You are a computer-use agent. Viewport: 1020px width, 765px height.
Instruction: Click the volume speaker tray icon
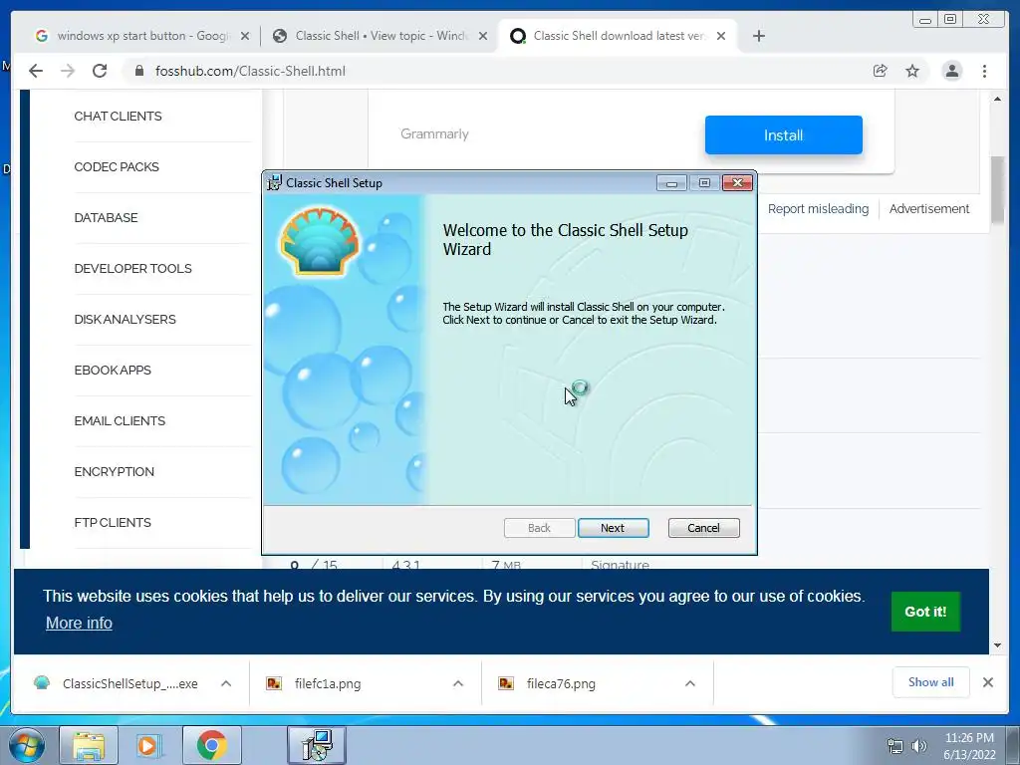[x=919, y=746]
